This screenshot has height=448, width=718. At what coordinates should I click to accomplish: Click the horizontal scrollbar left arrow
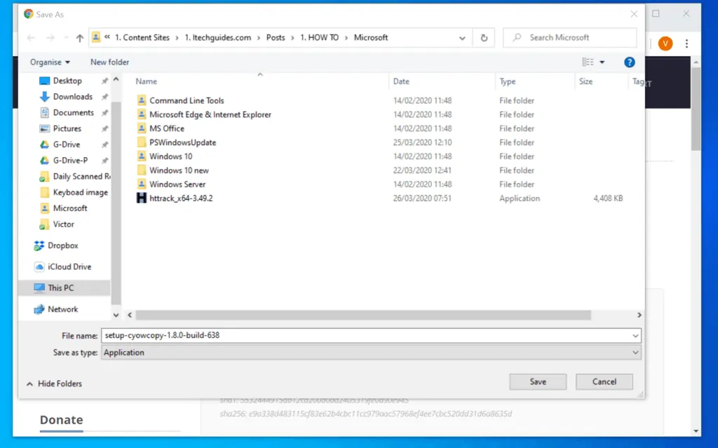click(x=130, y=315)
